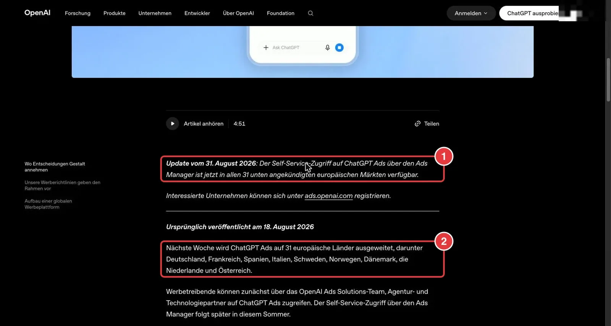Open the Unternehmen menu
Image resolution: width=611 pixels, height=326 pixels.
155,13
